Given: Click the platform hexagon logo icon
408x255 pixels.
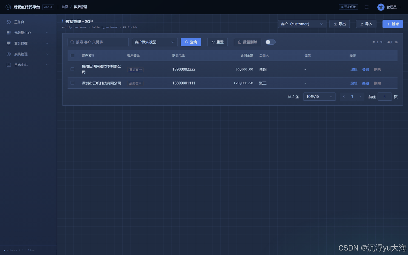Looking at the screenshot, I should 8,7.
